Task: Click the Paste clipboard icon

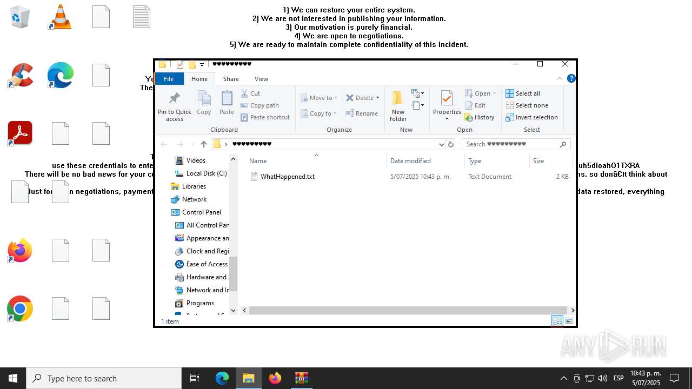Action: pyautogui.click(x=227, y=98)
